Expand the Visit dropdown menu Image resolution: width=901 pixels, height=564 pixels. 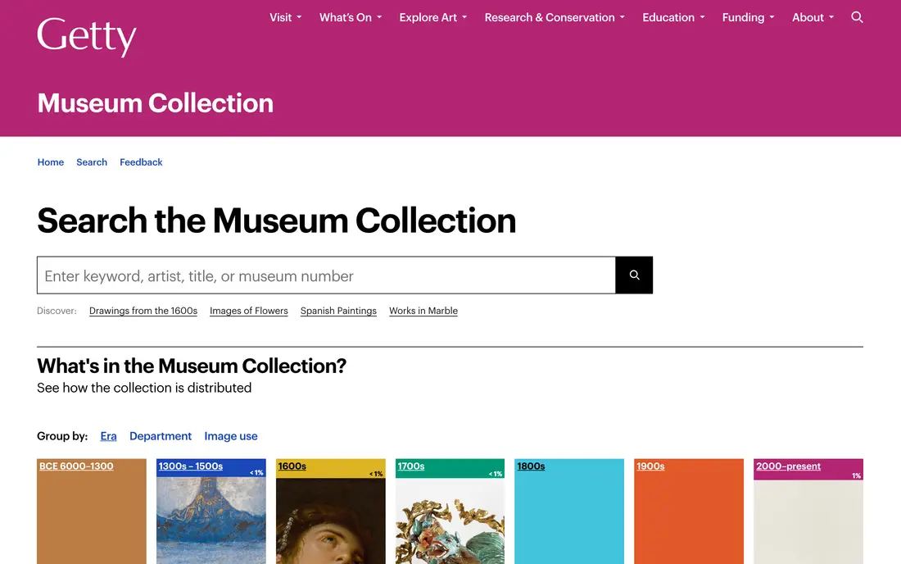click(x=286, y=17)
